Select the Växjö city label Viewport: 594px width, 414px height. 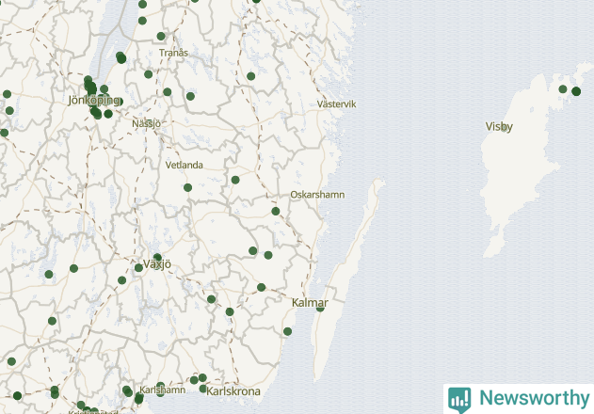pyautogui.click(x=157, y=264)
